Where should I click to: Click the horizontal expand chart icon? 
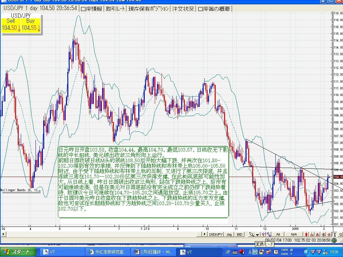pyautogui.click(x=318, y=235)
